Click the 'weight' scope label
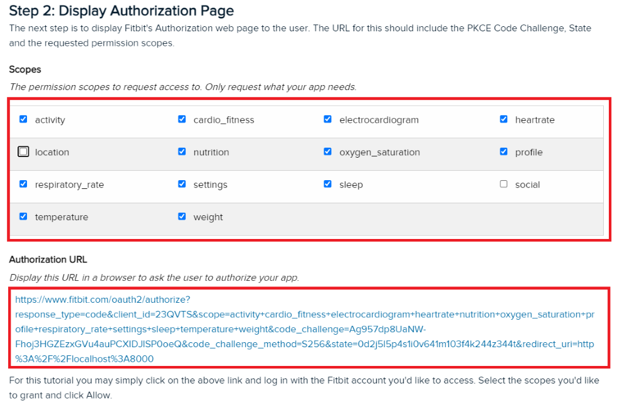The width and height of the screenshot is (627, 411). point(208,217)
